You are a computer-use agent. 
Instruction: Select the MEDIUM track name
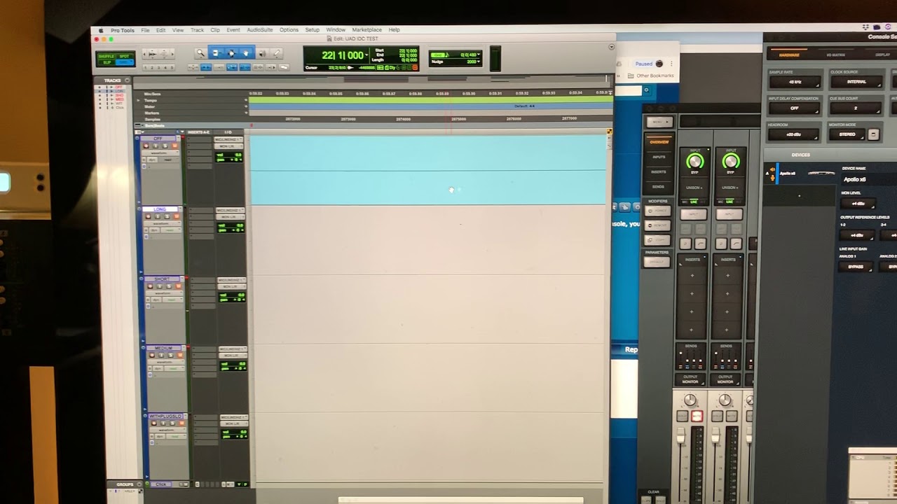click(163, 348)
